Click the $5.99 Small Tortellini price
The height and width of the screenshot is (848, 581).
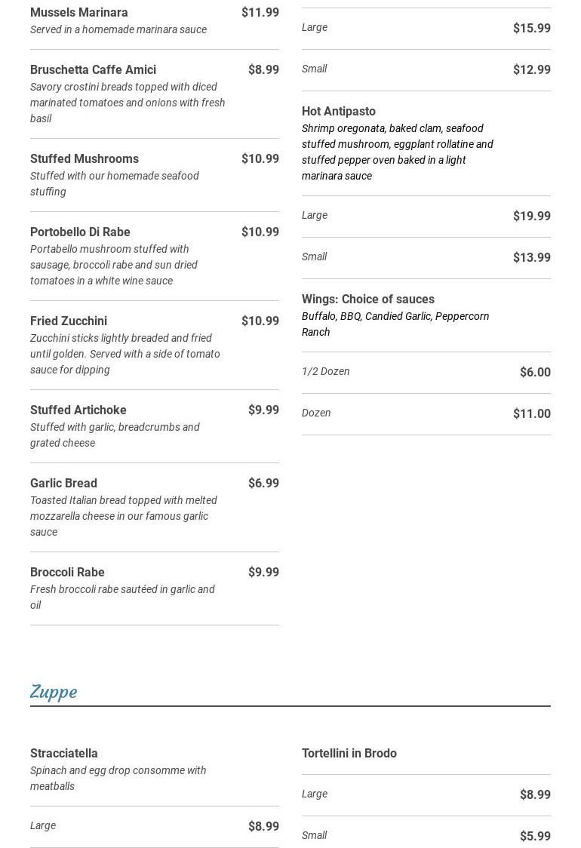click(535, 836)
